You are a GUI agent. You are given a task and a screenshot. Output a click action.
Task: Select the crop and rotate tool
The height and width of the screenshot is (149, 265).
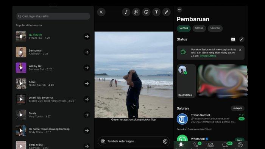point(136,12)
